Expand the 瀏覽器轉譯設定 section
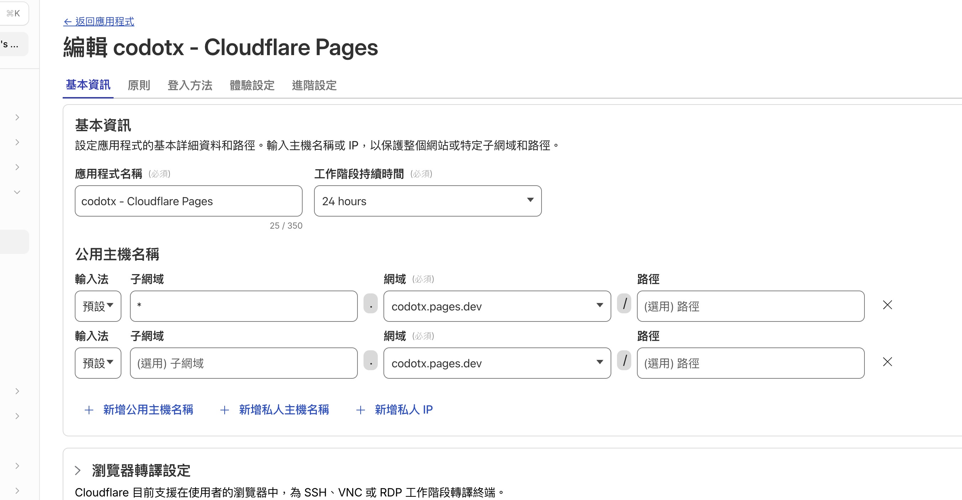This screenshot has width=962, height=500. (x=78, y=470)
